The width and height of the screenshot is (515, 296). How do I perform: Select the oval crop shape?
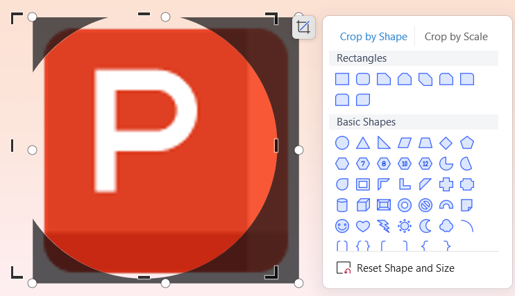pos(342,143)
